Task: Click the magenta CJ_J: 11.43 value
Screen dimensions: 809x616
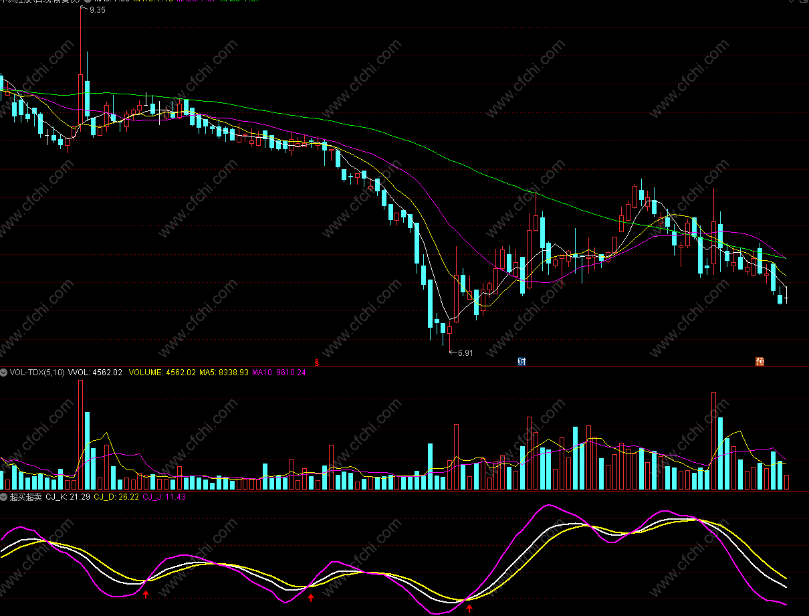Action: (x=164, y=497)
